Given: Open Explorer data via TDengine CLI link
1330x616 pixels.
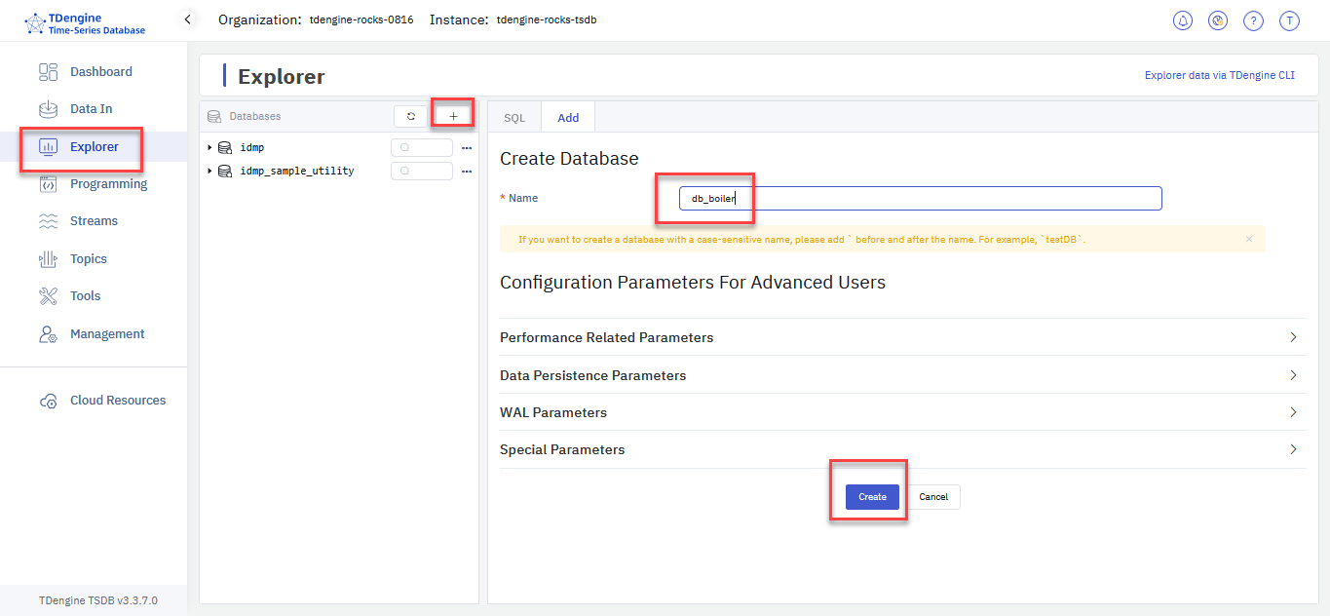Looking at the screenshot, I should (1219, 75).
